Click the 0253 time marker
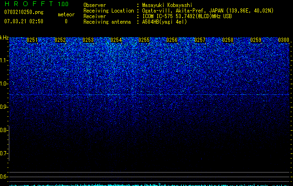293x186 pixels. pos(88,40)
